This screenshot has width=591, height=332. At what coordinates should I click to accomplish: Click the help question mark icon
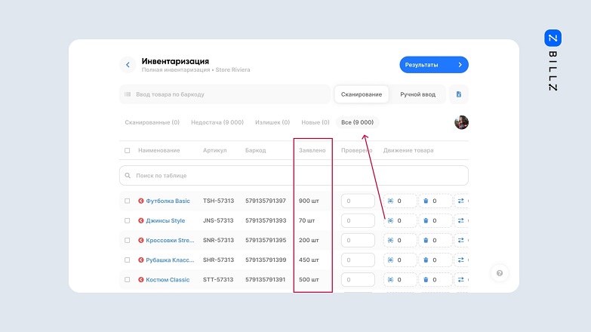click(x=498, y=273)
